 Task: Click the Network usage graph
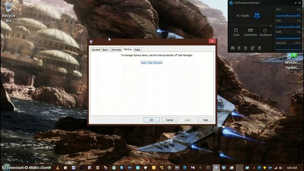point(288,47)
